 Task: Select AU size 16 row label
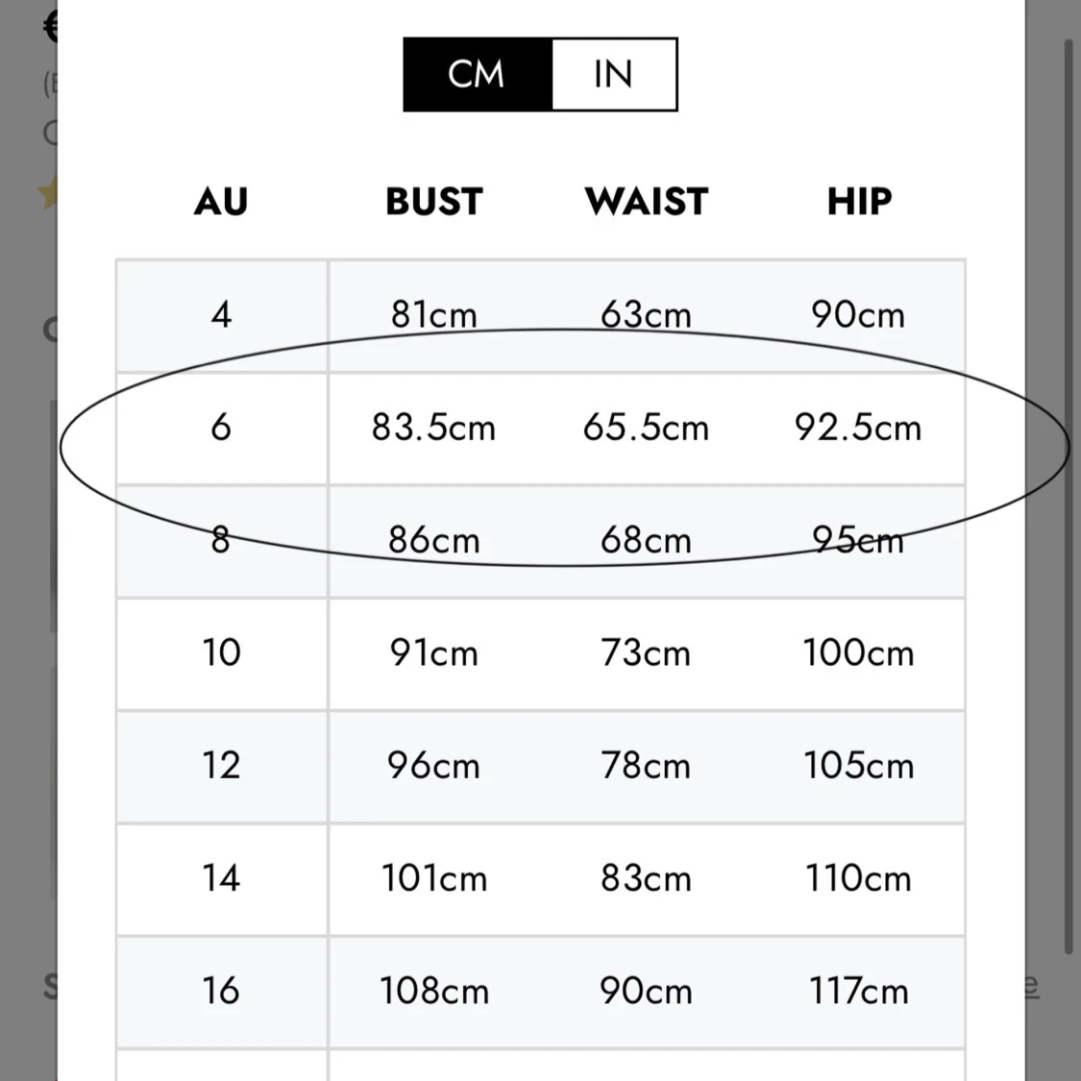click(x=221, y=991)
